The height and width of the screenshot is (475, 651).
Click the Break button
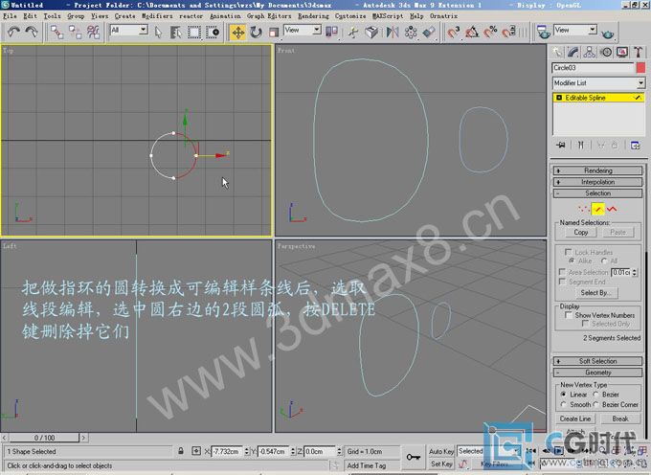coord(620,418)
